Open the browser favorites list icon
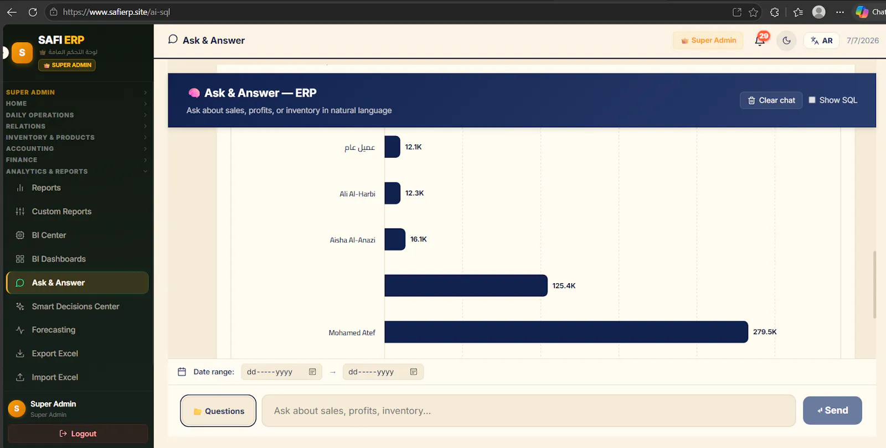This screenshot has height=448, width=886. 798,12
